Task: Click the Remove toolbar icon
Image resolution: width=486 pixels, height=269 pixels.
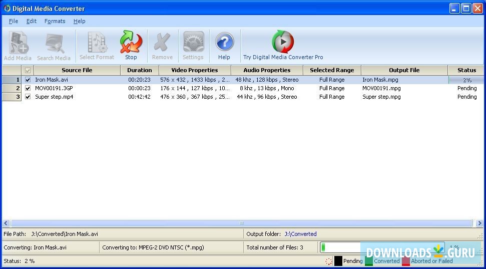Action: [162, 46]
